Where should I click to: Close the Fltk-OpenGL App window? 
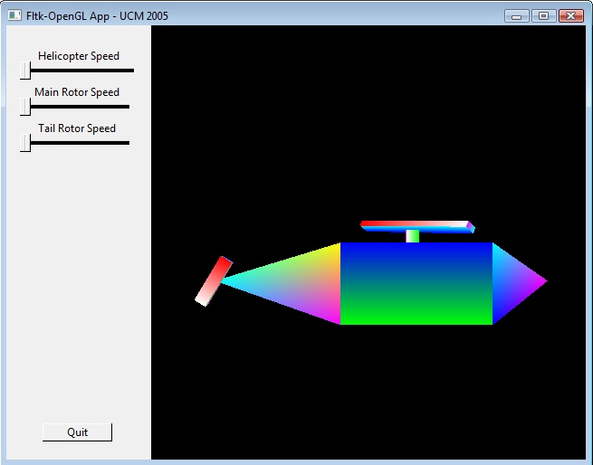[571, 16]
